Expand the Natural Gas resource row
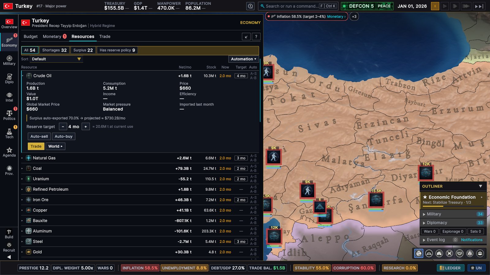 point(140,158)
